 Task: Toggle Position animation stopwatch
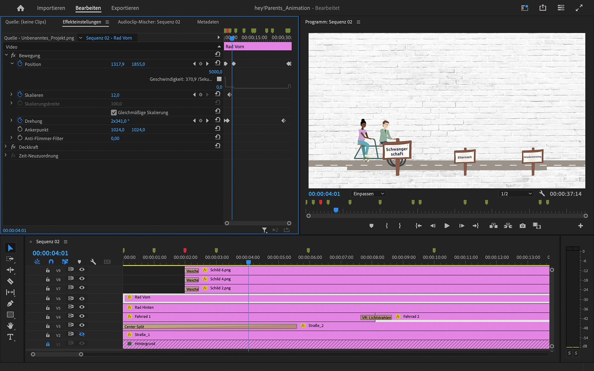coord(20,63)
